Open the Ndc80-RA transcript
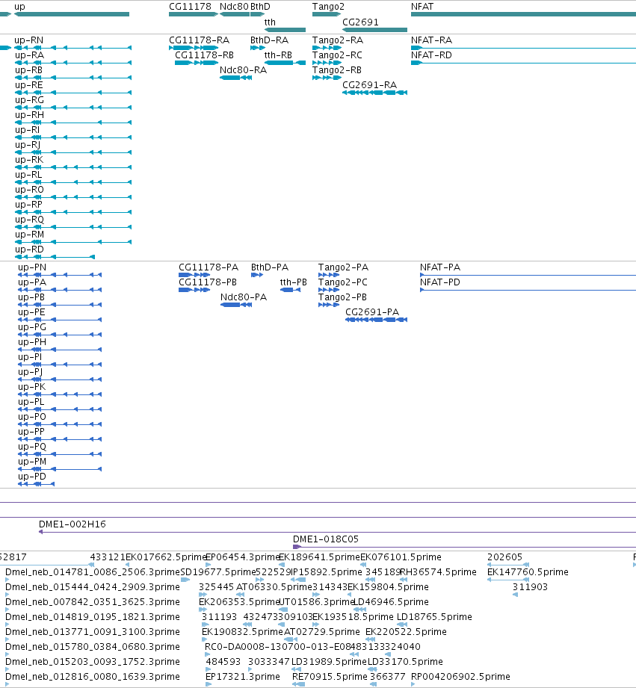The height and width of the screenshot is (688, 636). (x=235, y=78)
